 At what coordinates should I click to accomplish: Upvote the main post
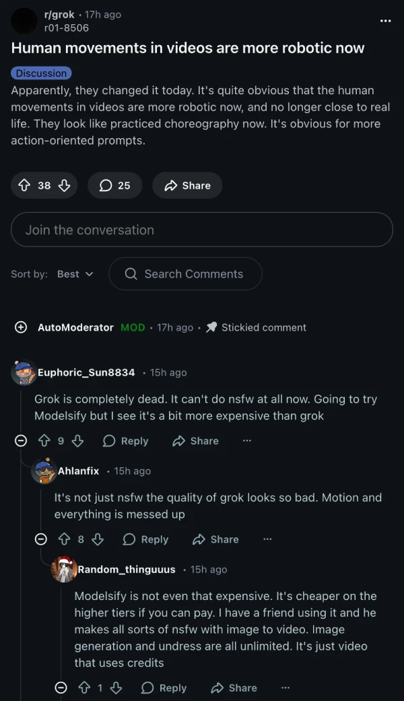(24, 185)
